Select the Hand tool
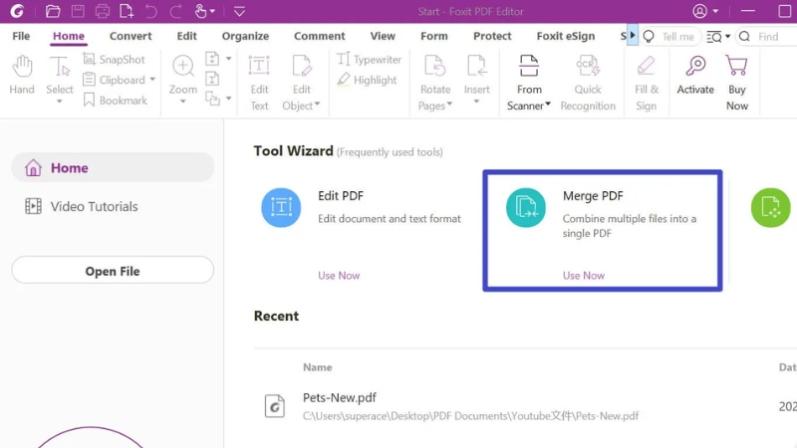The image size is (797, 448). 22,76
